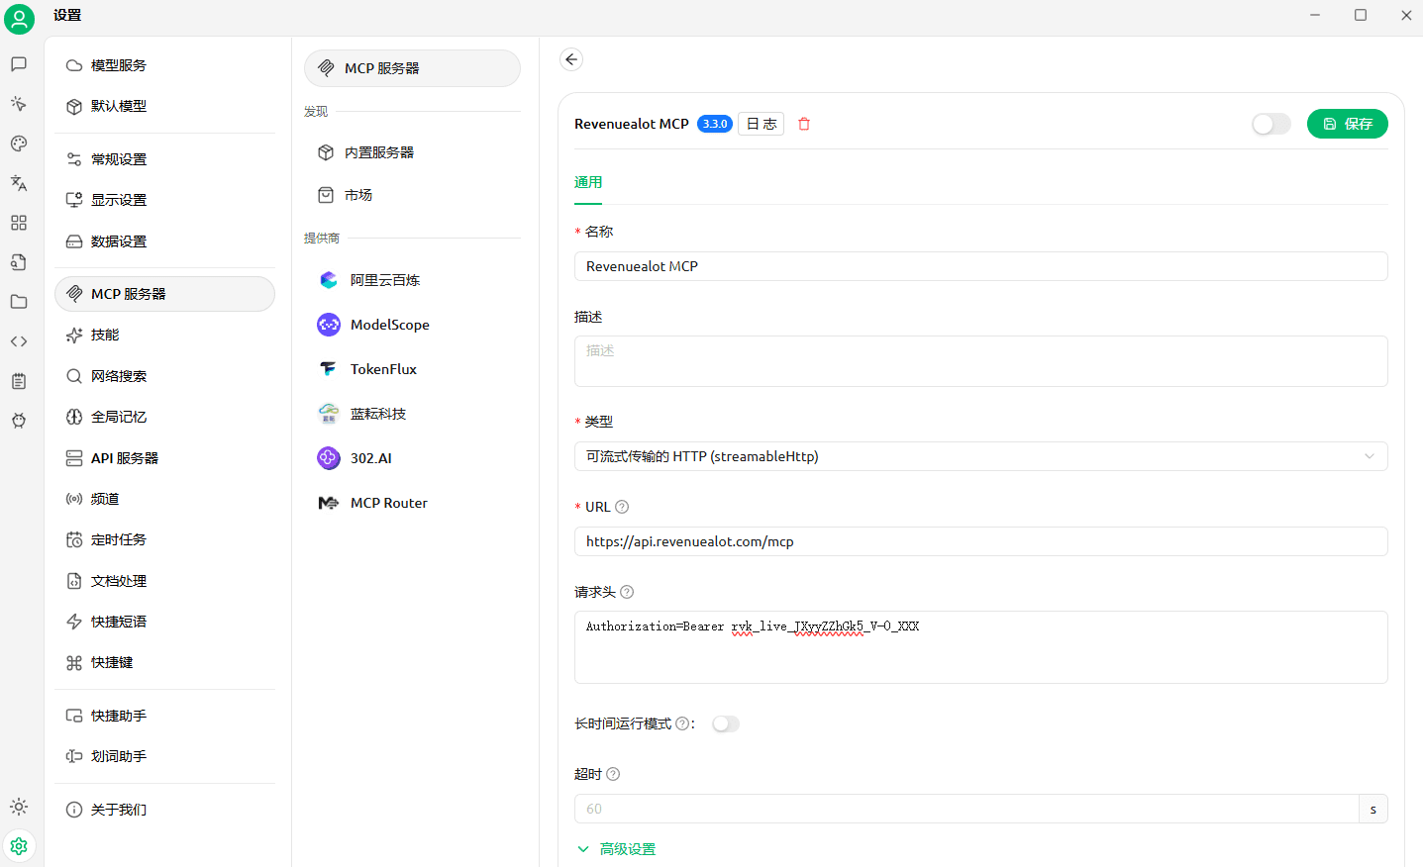Screen dimensions: 1423x867
Task: Open the sparkle cursor icon in sidebar
Action: pyautogui.click(x=19, y=104)
